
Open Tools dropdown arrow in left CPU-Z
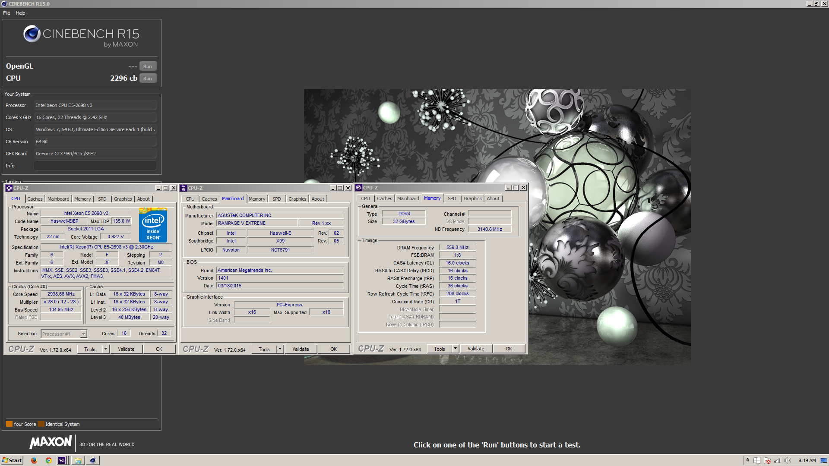[x=105, y=349]
